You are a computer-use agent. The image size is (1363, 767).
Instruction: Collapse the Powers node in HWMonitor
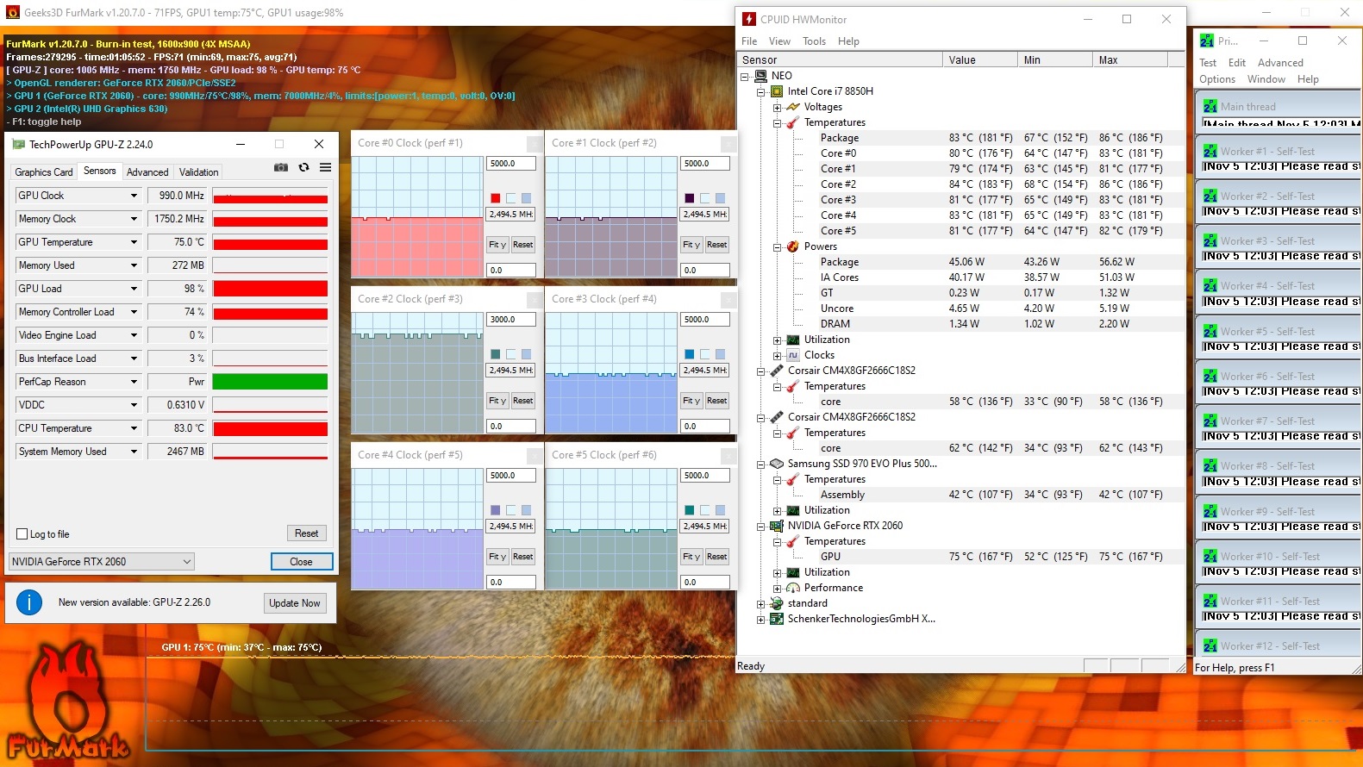[778, 247]
